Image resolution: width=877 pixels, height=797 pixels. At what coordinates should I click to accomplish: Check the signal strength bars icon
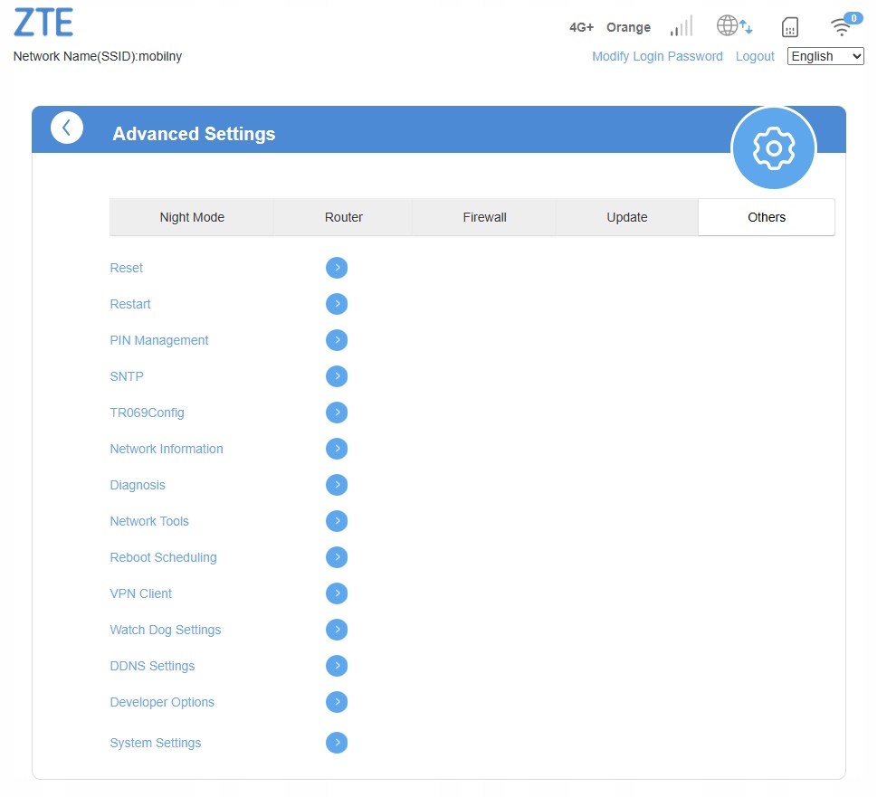682,26
